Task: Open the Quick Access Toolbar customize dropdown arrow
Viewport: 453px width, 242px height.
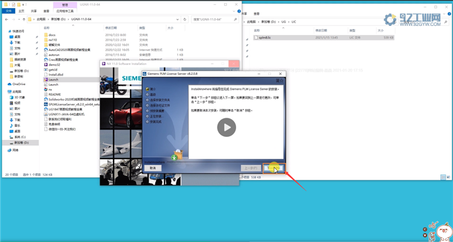Action: (x=23, y=5)
